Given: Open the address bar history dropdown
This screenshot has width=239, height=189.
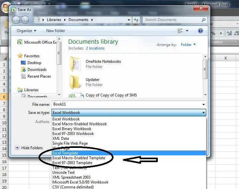Looking at the screenshot, I should (x=129, y=20).
